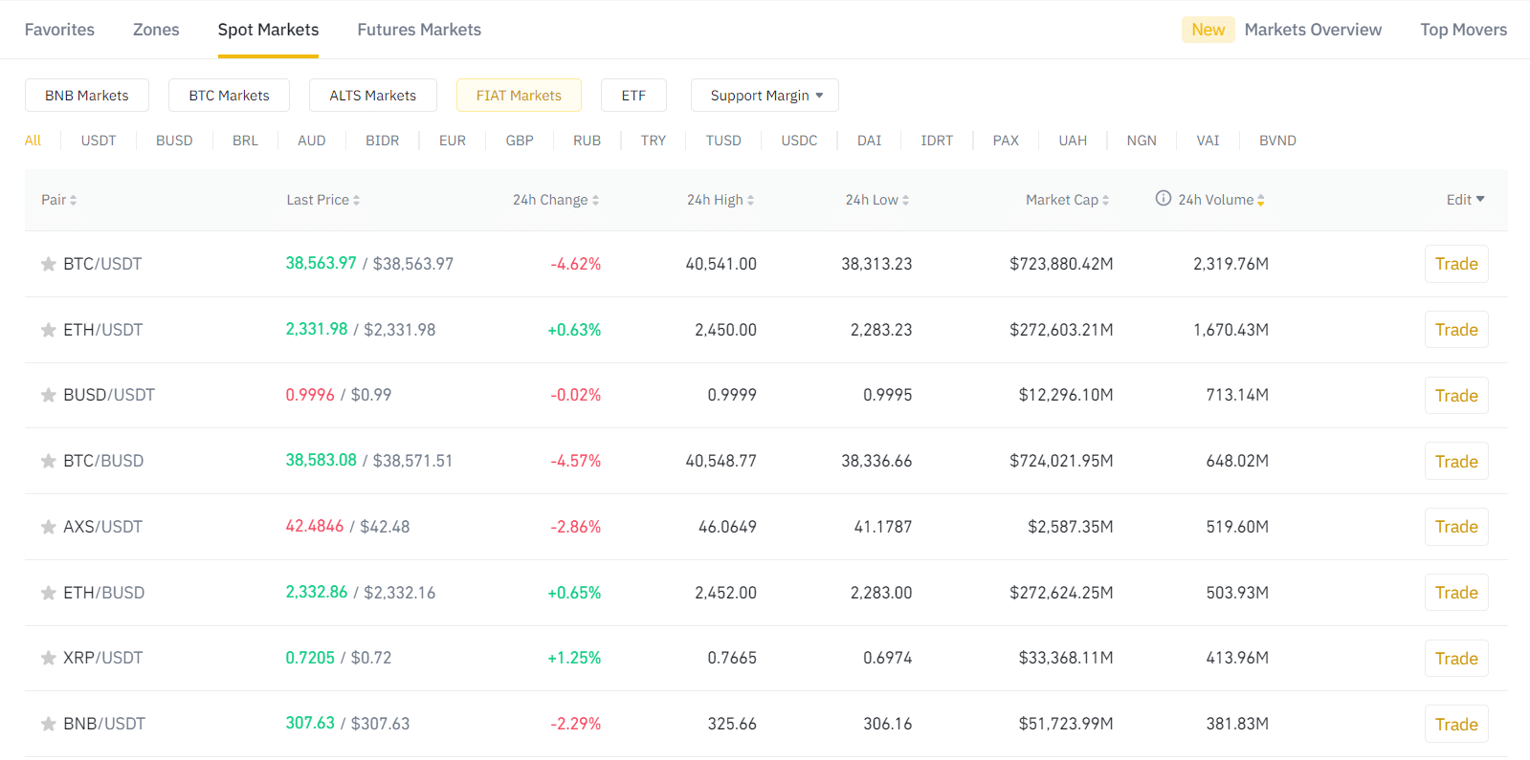Click the XRP/USDT pair name
Screen dimensions: 1530x760
pos(102,658)
